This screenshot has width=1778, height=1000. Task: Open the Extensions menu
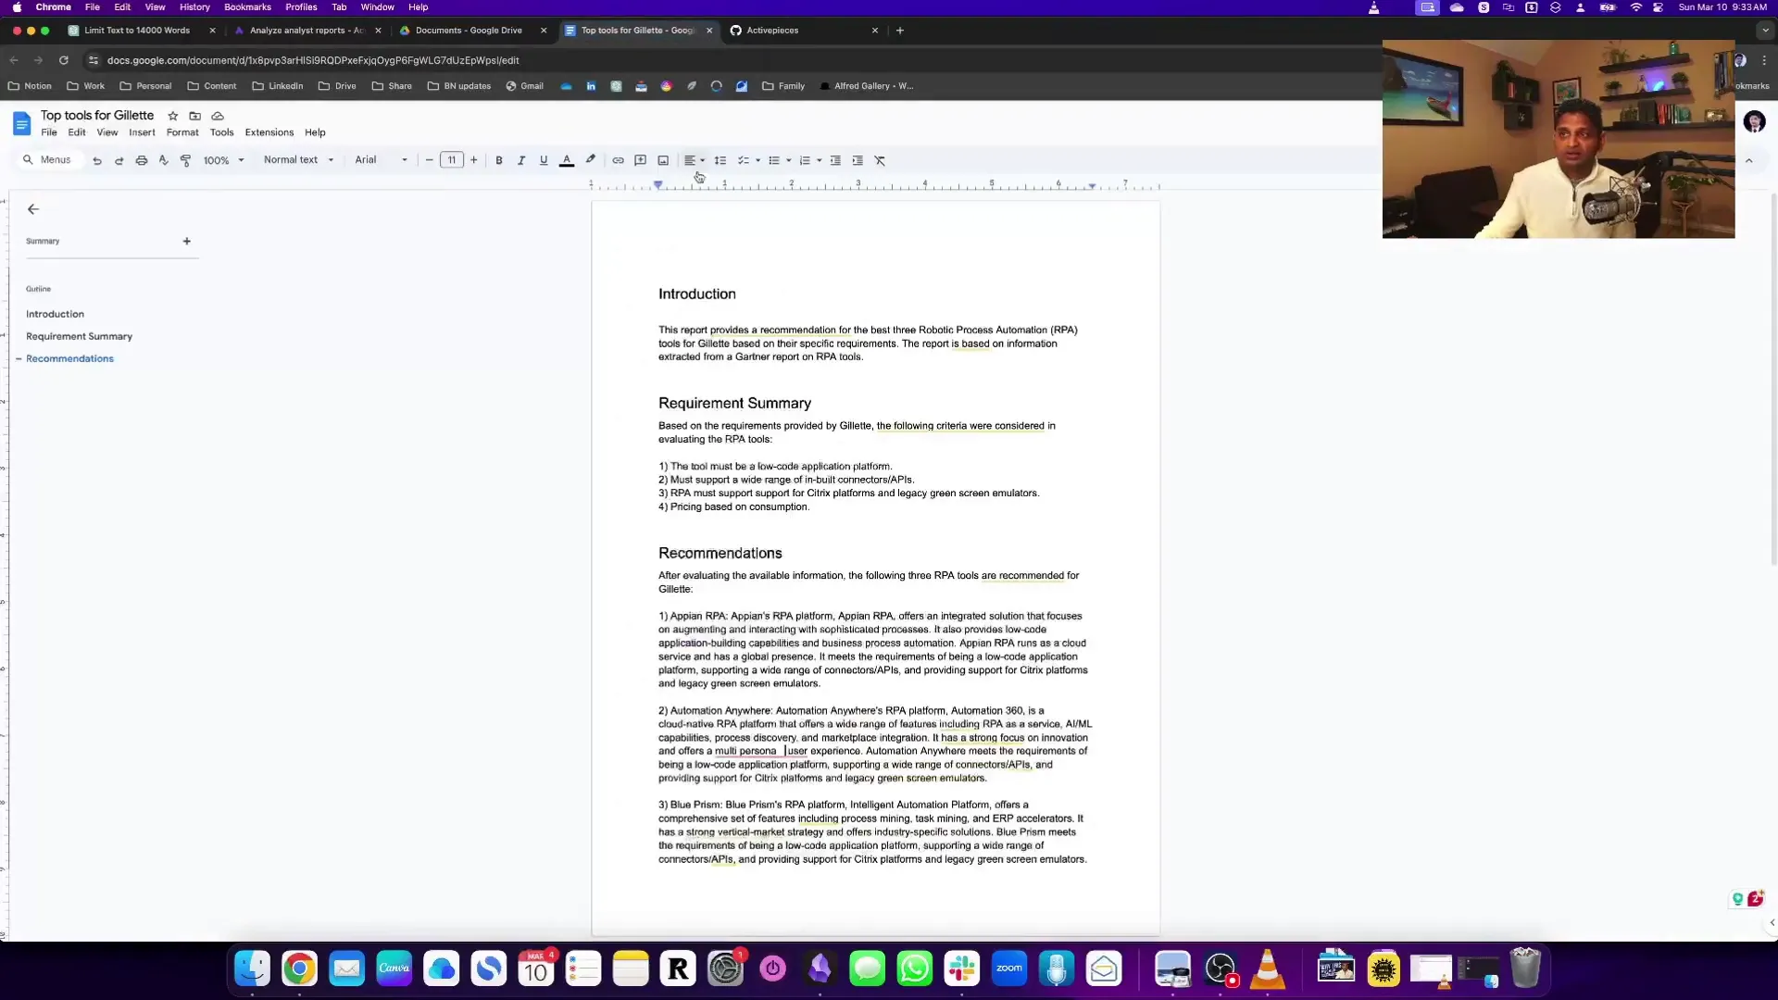[269, 132]
